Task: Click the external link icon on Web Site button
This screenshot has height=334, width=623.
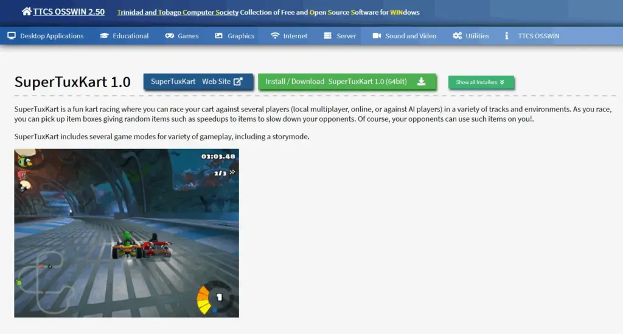Action: (x=238, y=82)
